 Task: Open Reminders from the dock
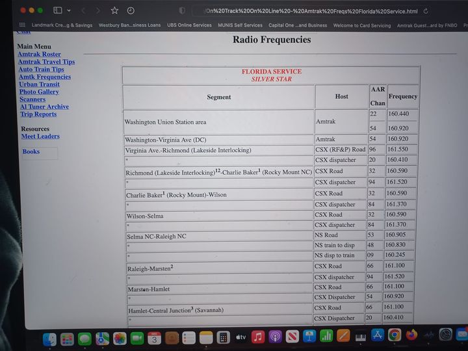point(189,338)
